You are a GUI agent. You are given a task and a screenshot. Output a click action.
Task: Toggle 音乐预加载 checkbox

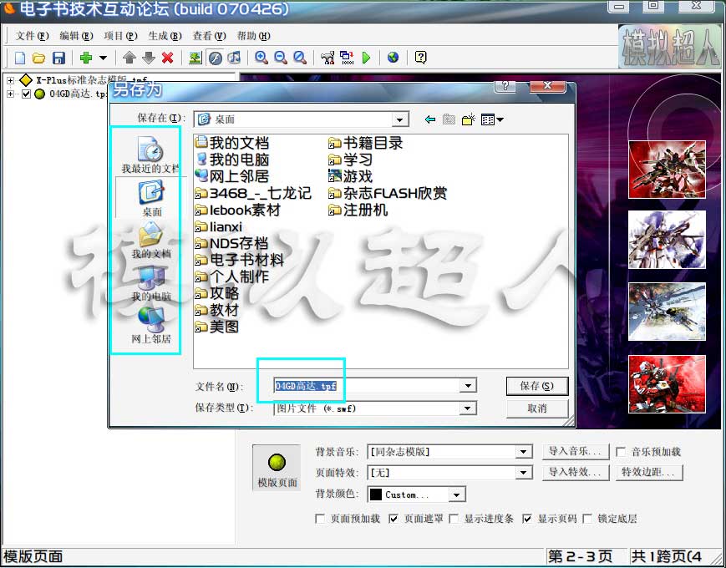click(x=622, y=452)
